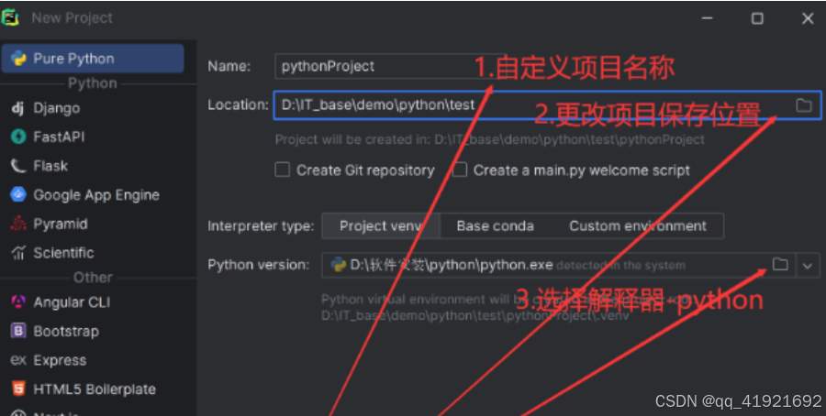Viewport: 826px width, 416px height.
Task: Click the Express ex icon
Action: pyautogui.click(x=18, y=360)
